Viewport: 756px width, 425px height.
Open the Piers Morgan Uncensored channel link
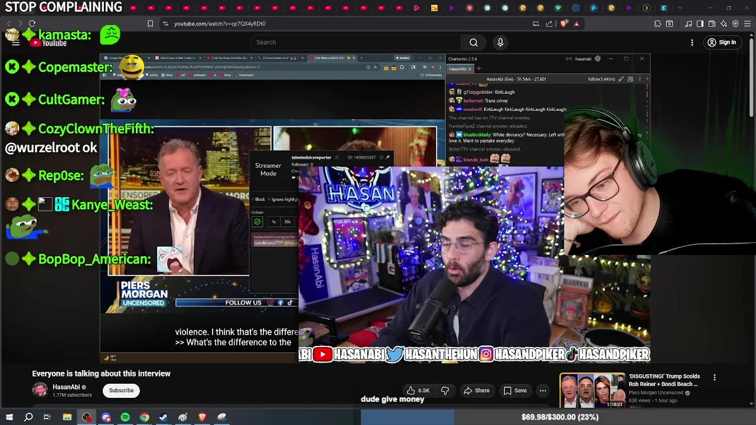pos(656,393)
